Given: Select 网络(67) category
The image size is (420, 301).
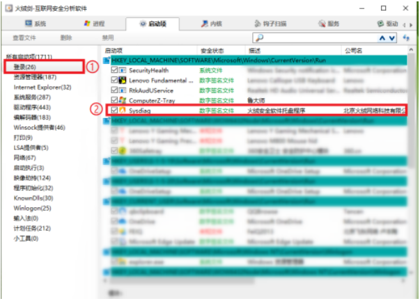Looking at the screenshot, I should [25, 158].
